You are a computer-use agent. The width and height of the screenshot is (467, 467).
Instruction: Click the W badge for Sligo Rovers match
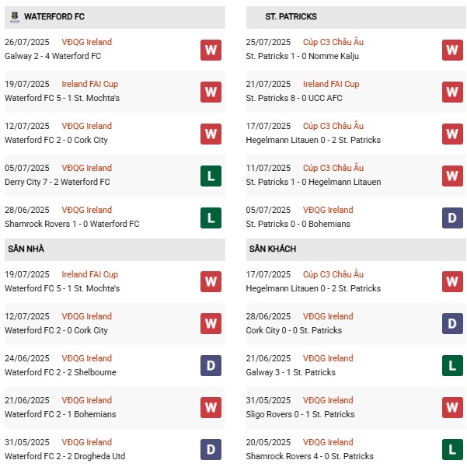pyautogui.click(x=452, y=409)
